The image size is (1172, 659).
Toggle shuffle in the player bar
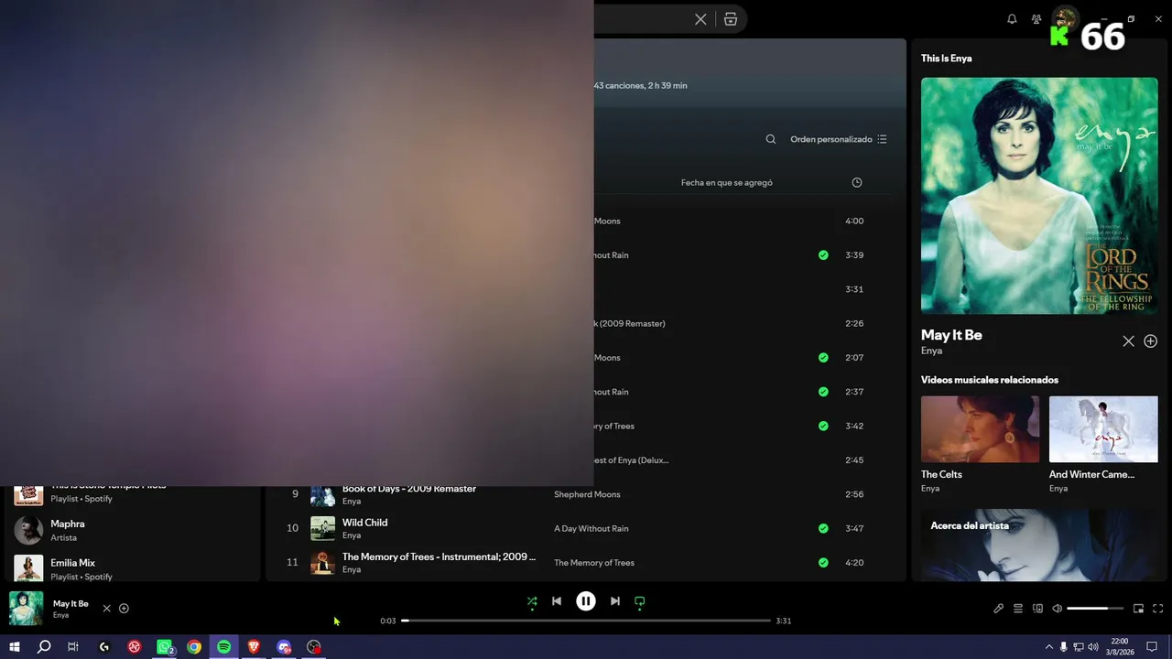click(x=532, y=601)
